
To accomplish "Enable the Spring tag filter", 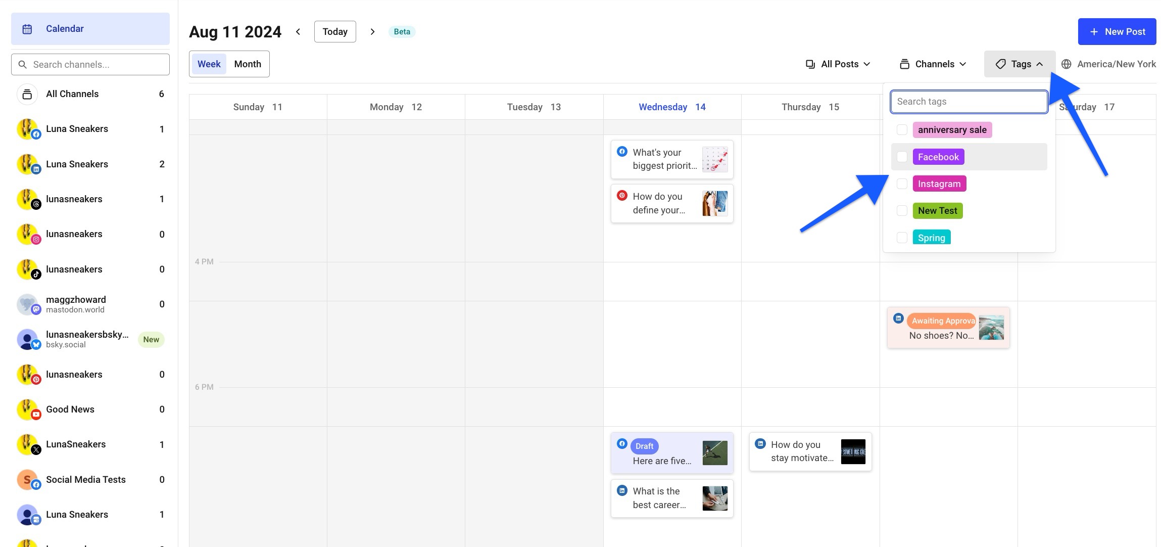I will coord(902,237).
